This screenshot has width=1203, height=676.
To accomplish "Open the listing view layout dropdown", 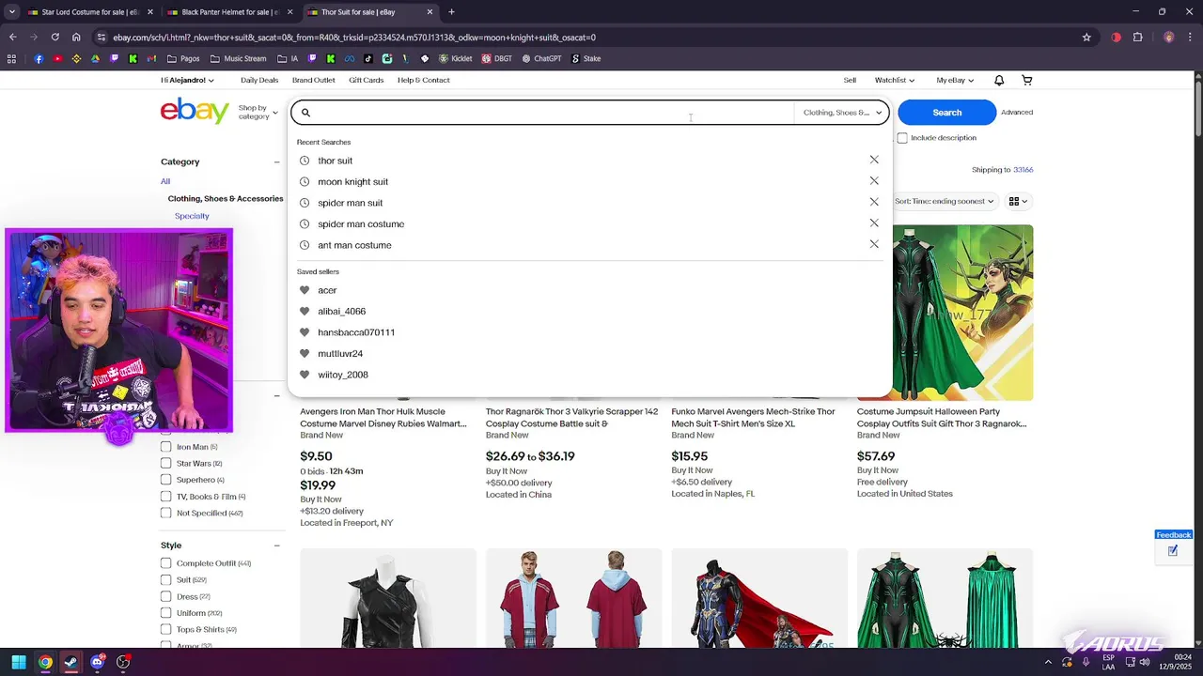I will 1018,201.
